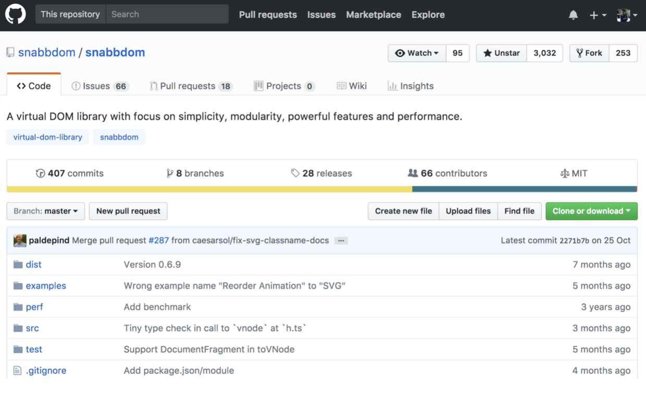
Task: Open the notifications bell
Action: click(x=573, y=15)
